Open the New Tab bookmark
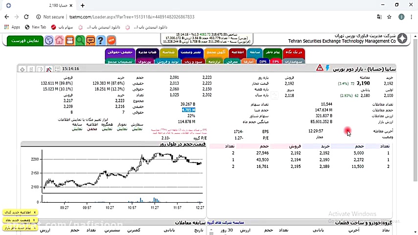Image resolution: width=418 pixels, height=235 pixels. click(35, 27)
